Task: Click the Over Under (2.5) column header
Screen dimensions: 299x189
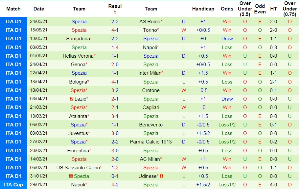Action: 245,9
